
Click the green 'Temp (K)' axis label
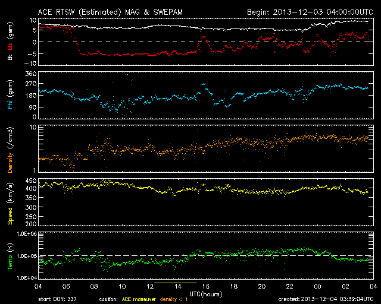tap(10, 256)
